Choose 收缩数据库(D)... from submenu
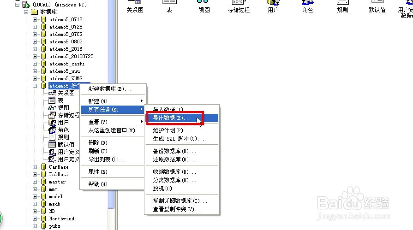This screenshot has width=413, height=230. pos(182,172)
